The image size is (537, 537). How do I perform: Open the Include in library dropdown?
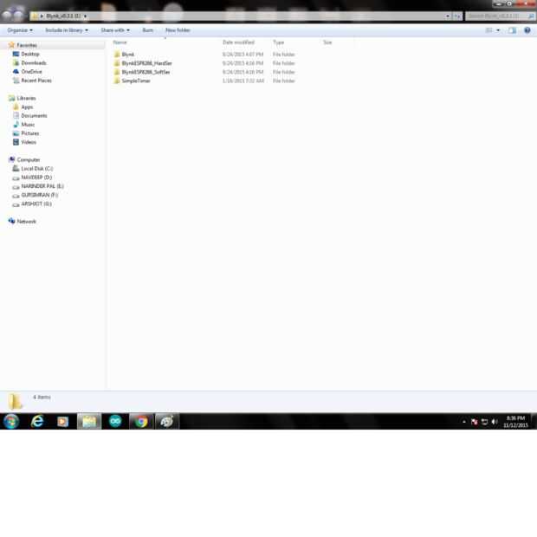pyautogui.click(x=67, y=30)
